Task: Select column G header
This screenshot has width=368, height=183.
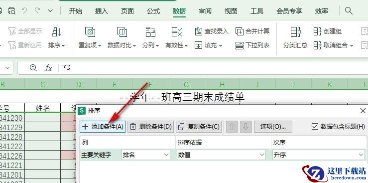Action: coord(186,84)
